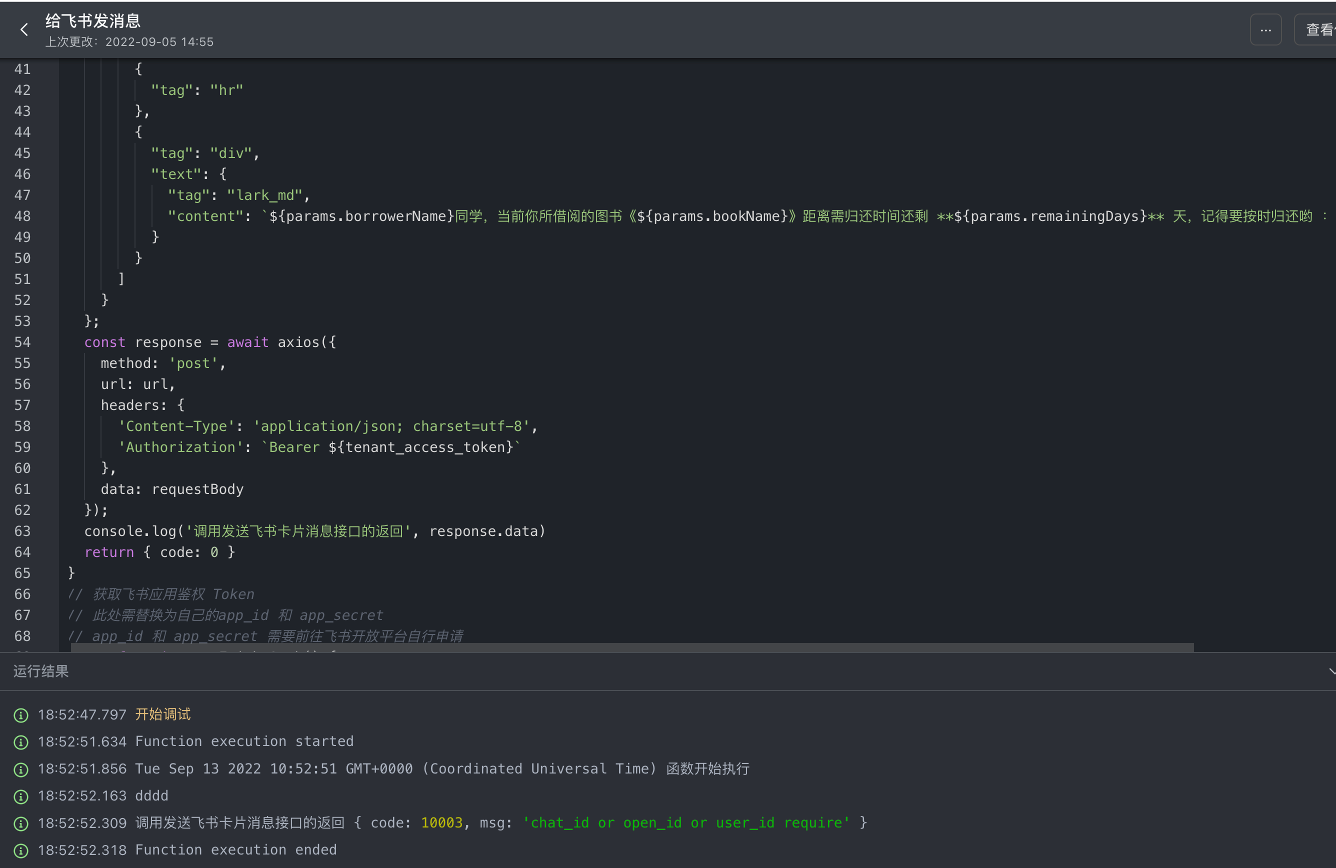
Task: Click the headers: { code line
Action: (x=142, y=405)
